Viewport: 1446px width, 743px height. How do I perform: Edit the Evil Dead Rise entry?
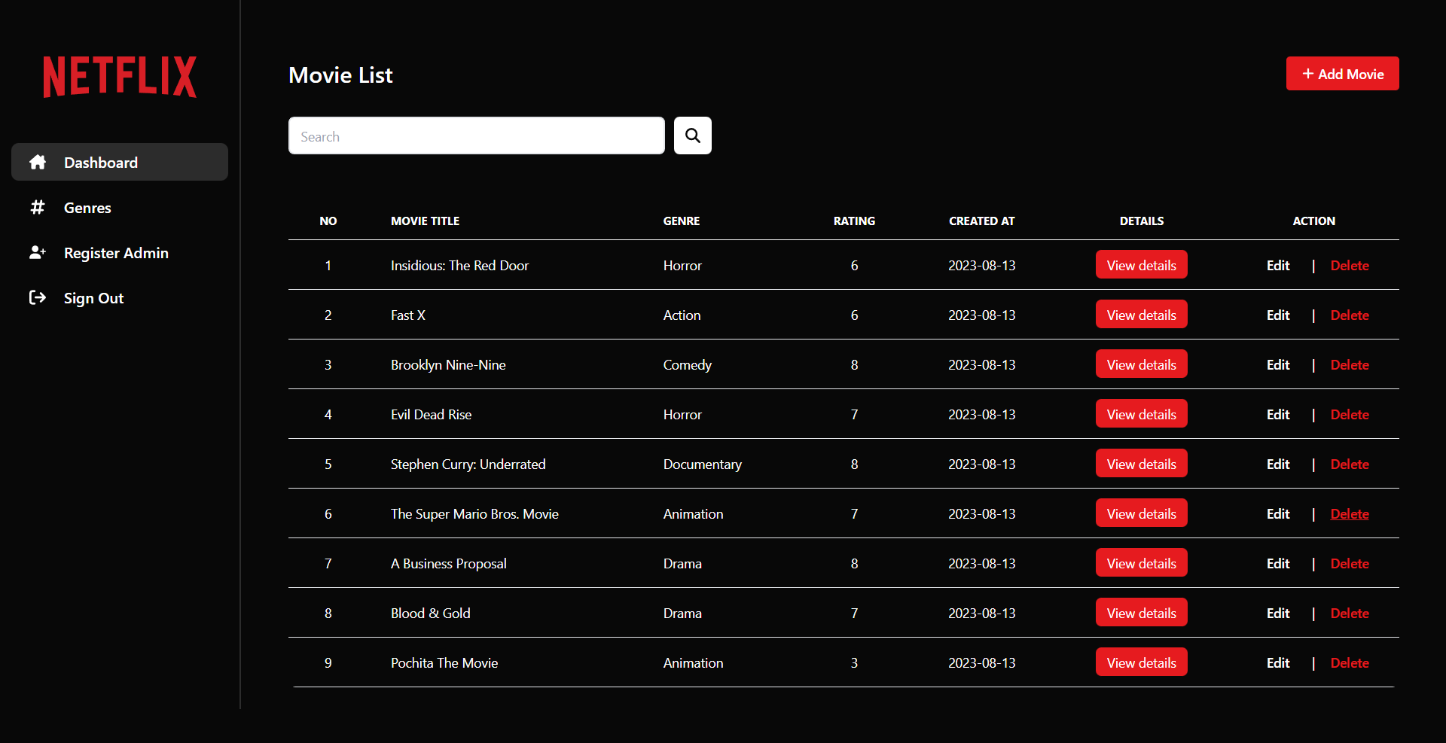point(1278,414)
